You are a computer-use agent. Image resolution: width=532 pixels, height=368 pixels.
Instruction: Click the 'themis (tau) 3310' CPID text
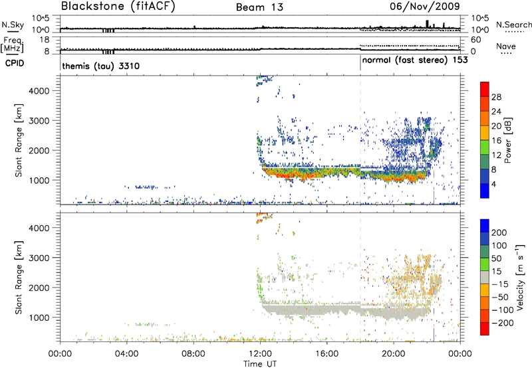101,66
